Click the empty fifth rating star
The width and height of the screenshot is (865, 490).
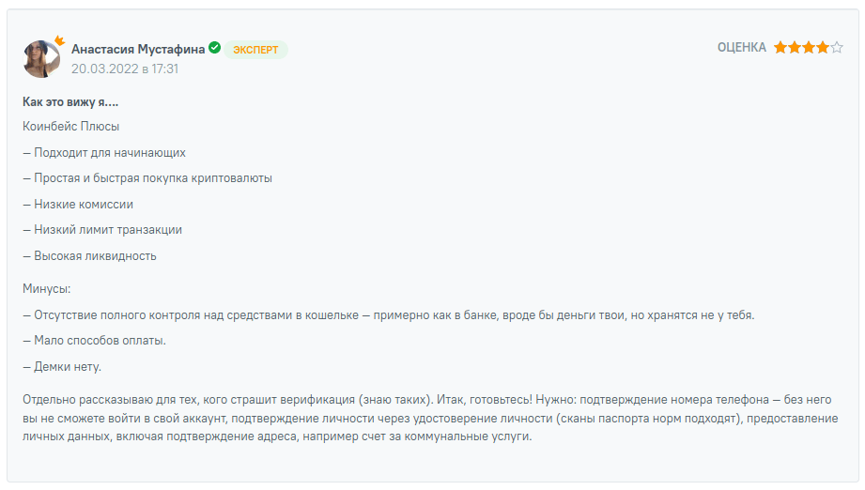(837, 48)
